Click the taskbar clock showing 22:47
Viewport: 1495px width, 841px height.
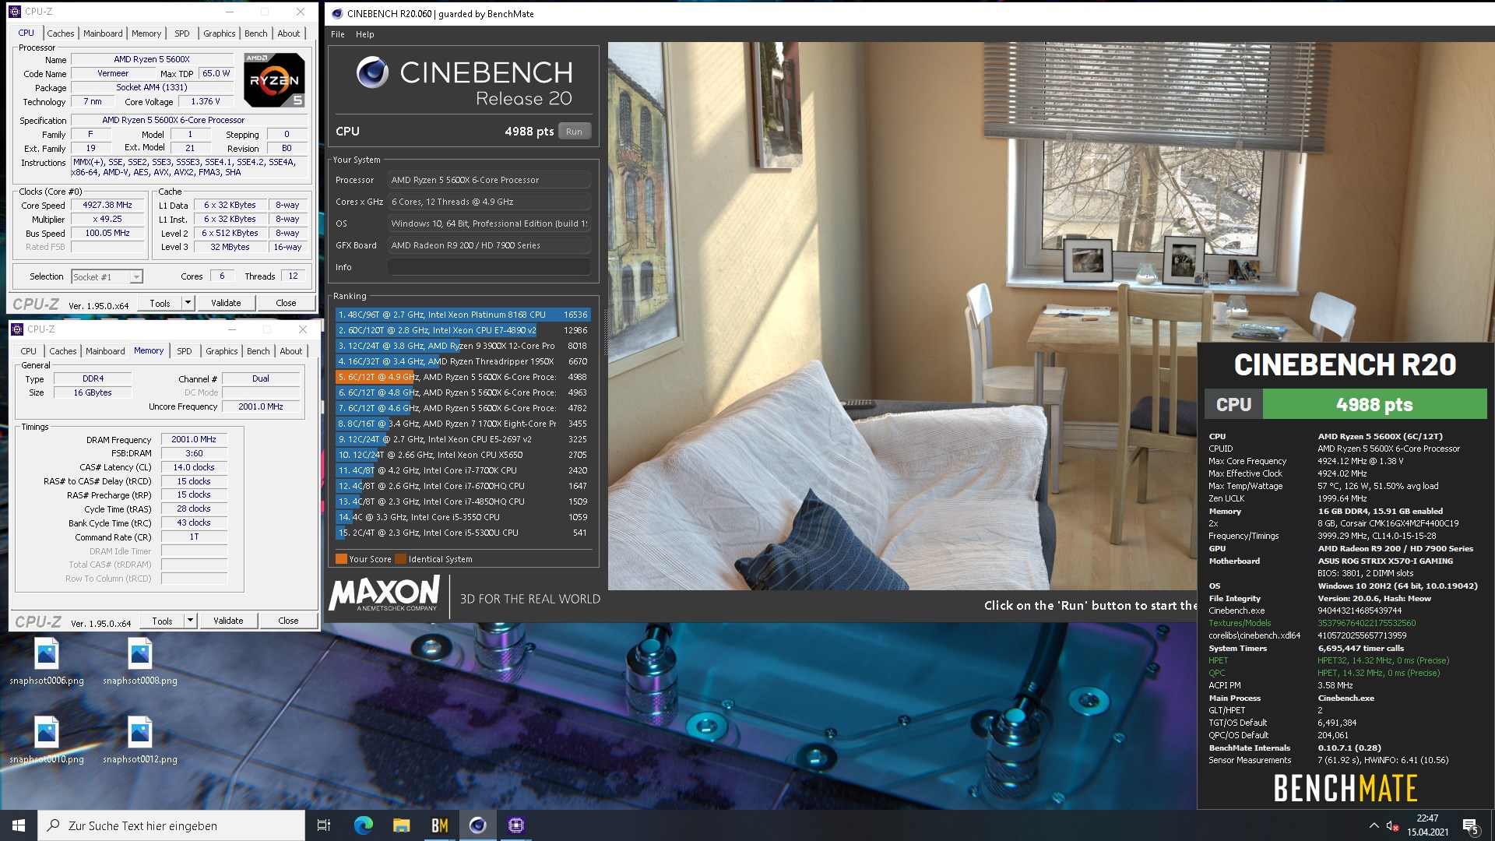[x=1427, y=825]
